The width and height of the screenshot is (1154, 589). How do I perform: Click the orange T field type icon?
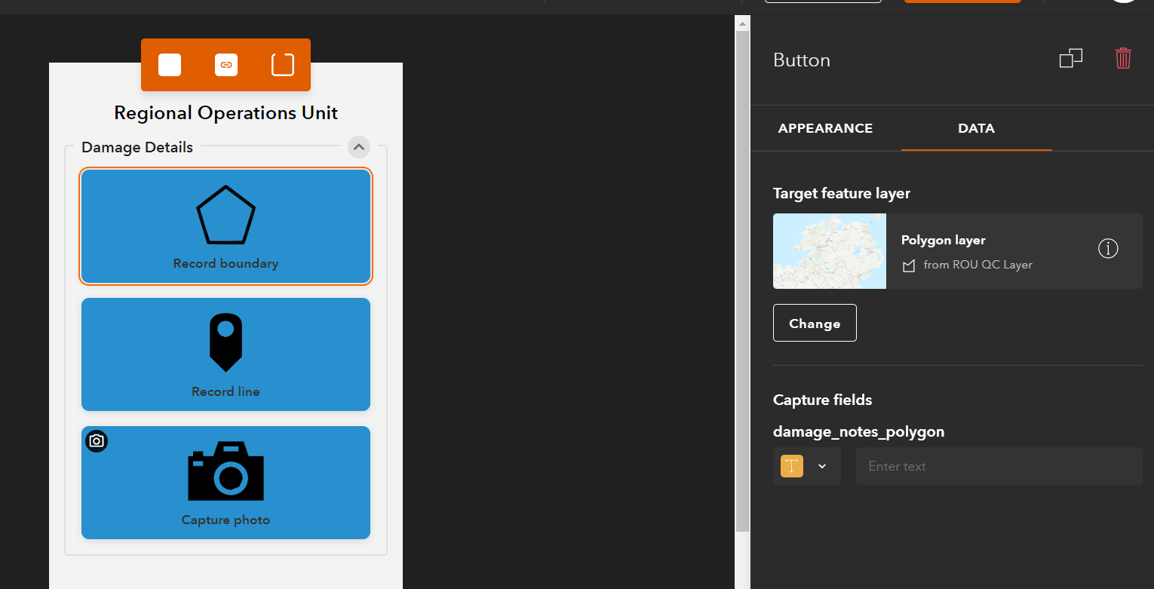pos(791,466)
